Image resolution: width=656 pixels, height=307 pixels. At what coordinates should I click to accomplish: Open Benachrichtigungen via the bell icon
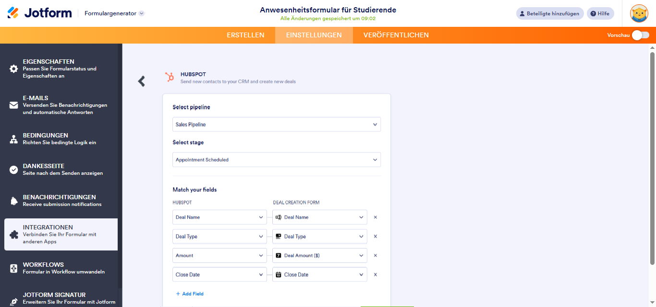coord(13,200)
